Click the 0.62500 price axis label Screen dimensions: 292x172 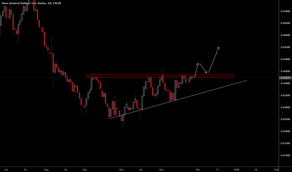(285, 119)
